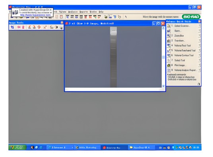This screenshot has height=157, width=213.
Task: Click the "Volume Contour Tool" label
Action: coord(184,55)
